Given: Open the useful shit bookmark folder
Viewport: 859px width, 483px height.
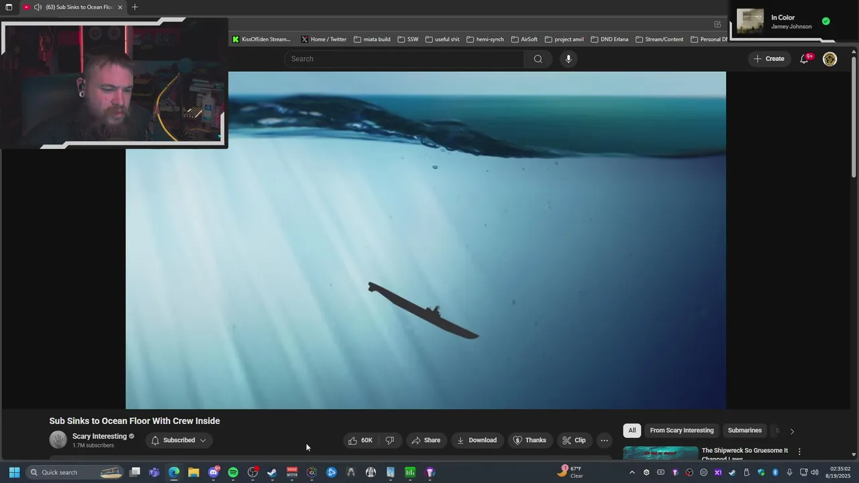Looking at the screenshot, I should (442, 40).
